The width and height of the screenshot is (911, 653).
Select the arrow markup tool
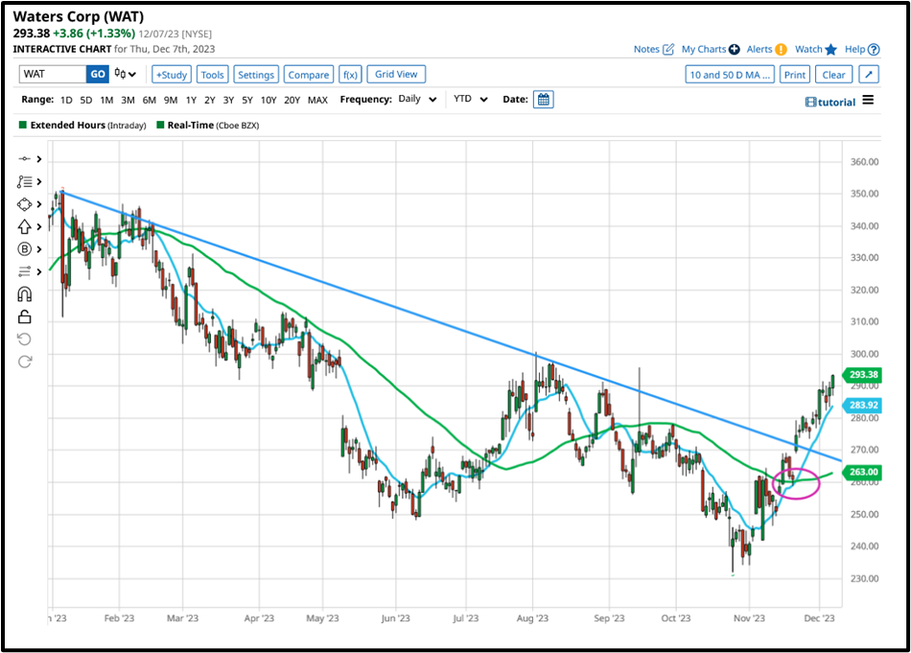[x=24, y=226]
